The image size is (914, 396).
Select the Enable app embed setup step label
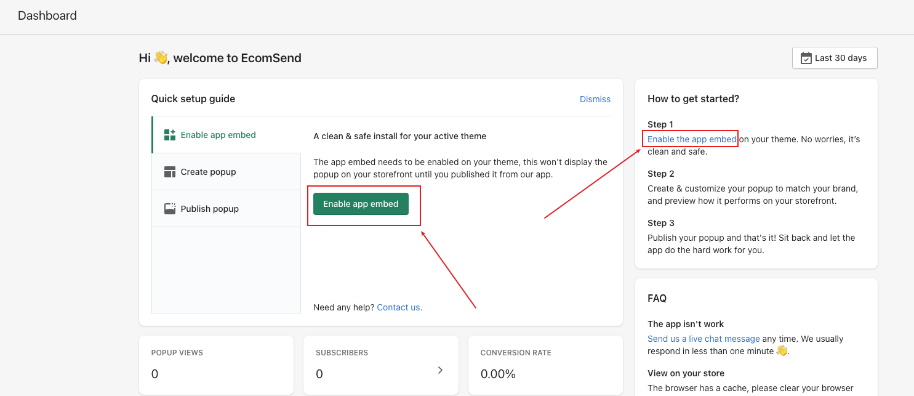(x=218, y=135)
